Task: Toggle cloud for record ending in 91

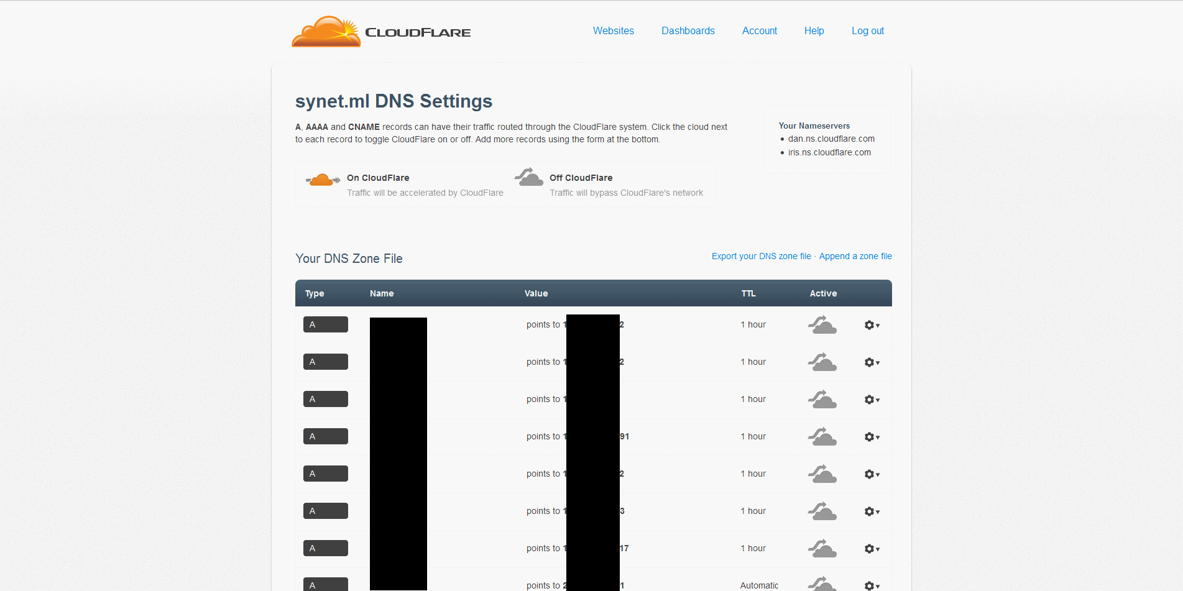Action: tap(822, 437)
